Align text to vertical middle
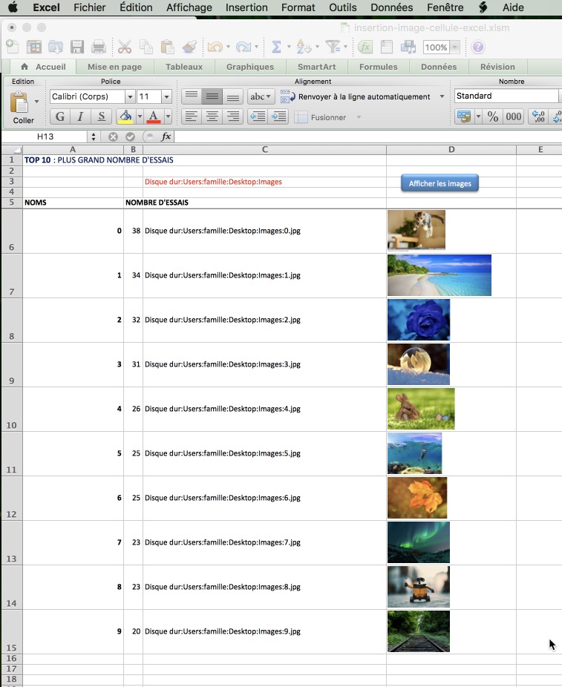562x687 pixels. (212, 96)
